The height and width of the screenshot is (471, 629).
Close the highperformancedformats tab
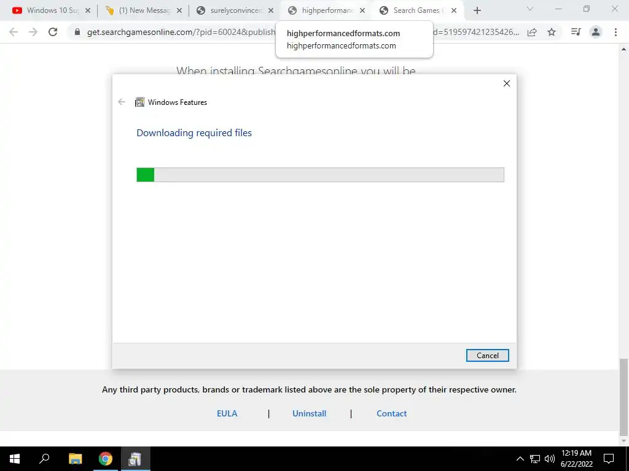tap(362, 11)
